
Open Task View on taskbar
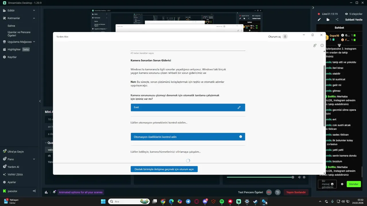pos(155,201)
